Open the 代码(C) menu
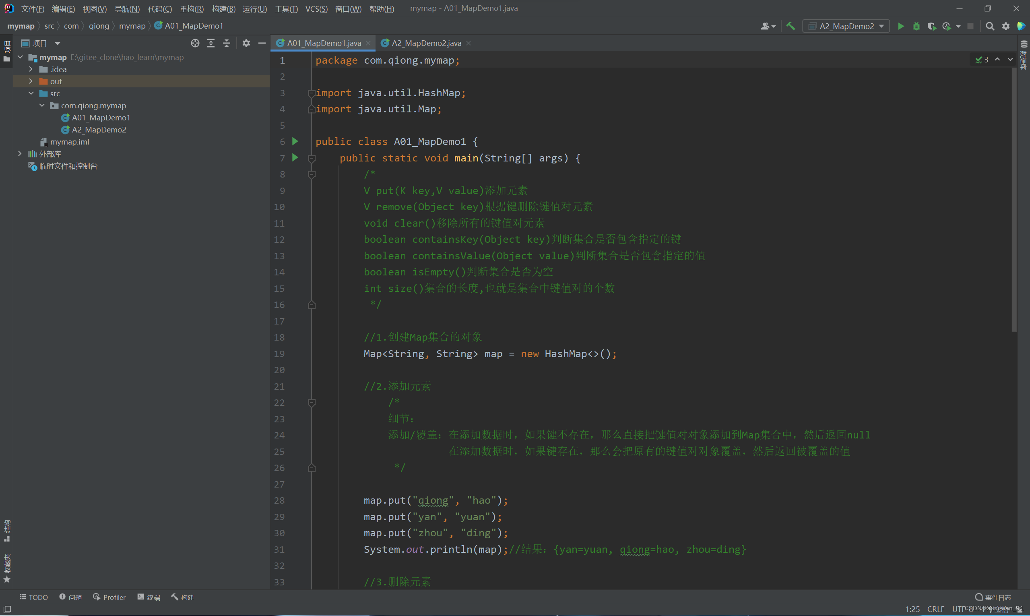 tap(160, 9)
